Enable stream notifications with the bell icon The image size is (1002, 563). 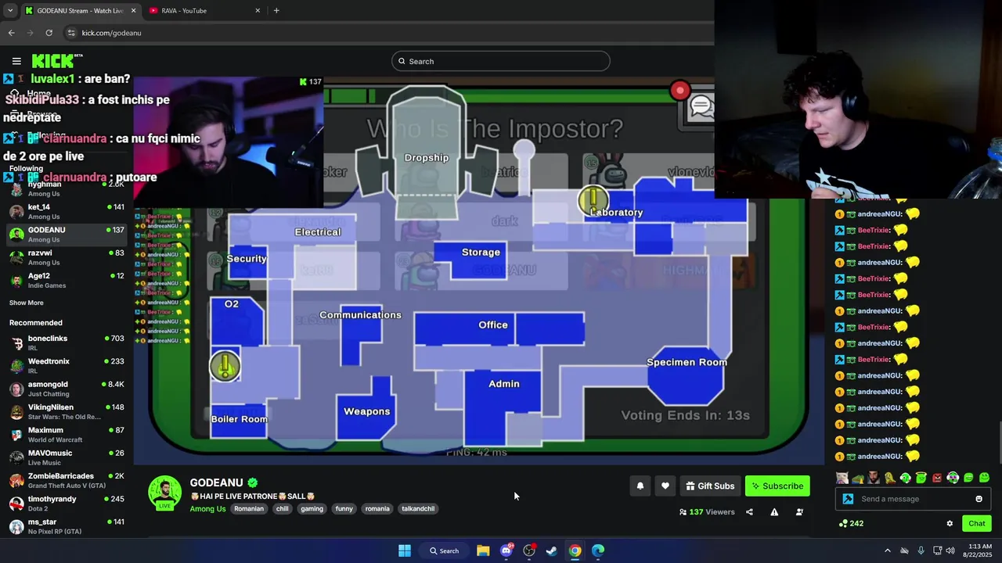coord(640,486)
